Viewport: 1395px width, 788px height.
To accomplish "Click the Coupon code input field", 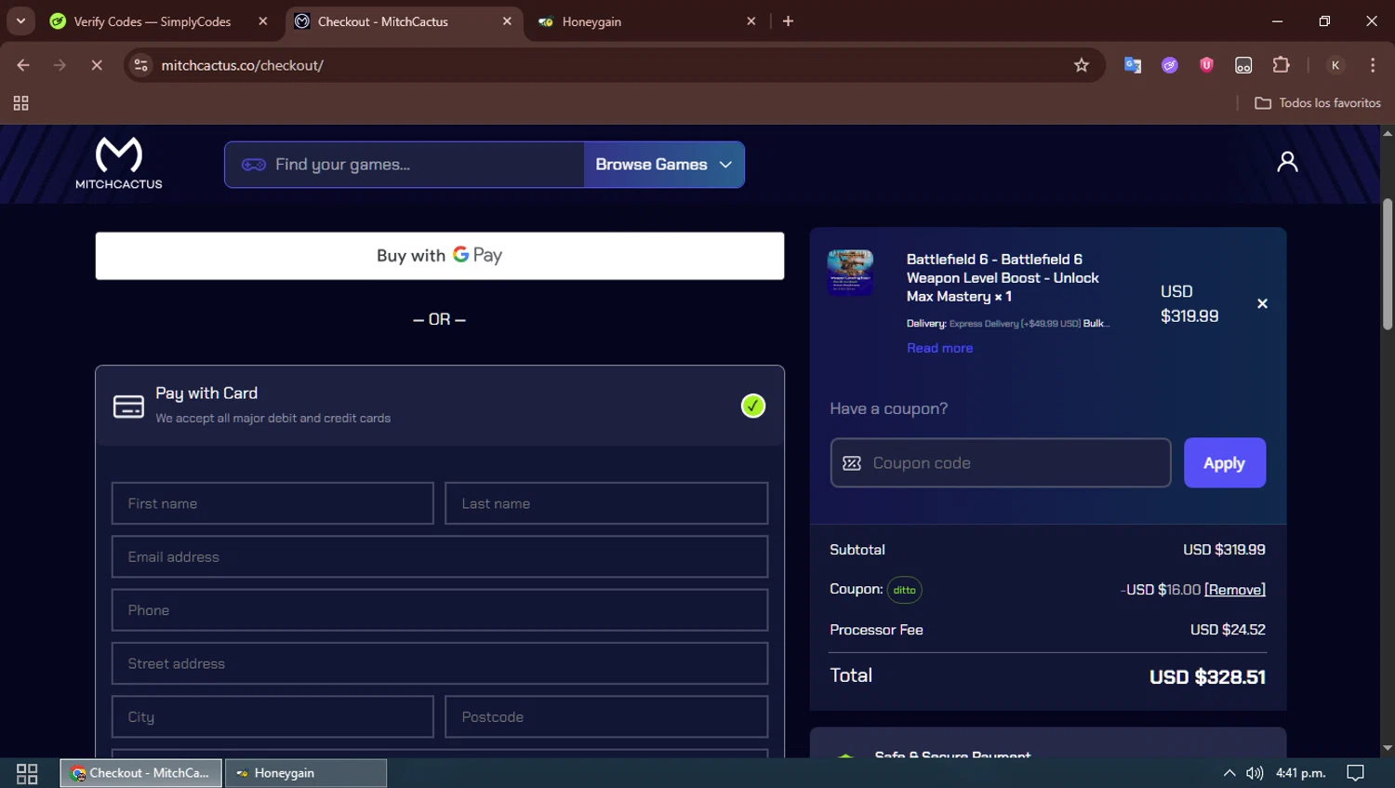I will coord(1001,462).
